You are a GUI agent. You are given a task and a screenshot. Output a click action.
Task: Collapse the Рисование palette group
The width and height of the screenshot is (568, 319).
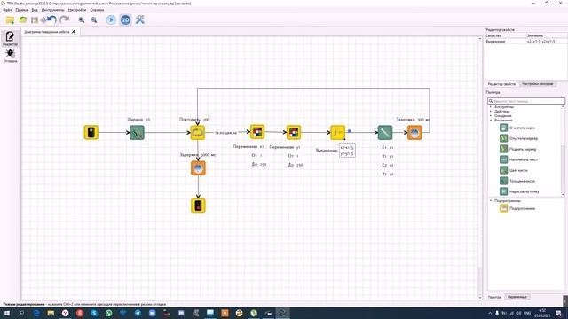[491, 121]
